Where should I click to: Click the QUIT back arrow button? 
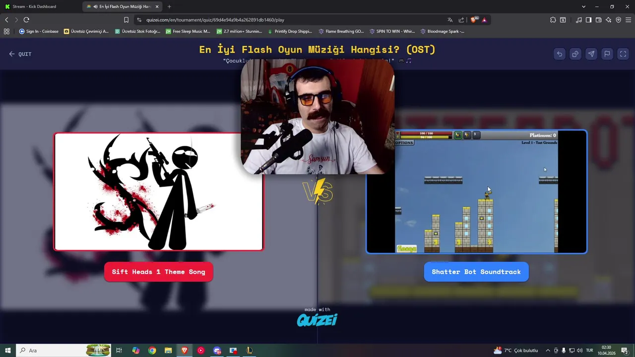pos(20,54)
